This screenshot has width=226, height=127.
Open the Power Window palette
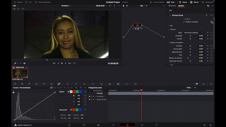(84, 84)
